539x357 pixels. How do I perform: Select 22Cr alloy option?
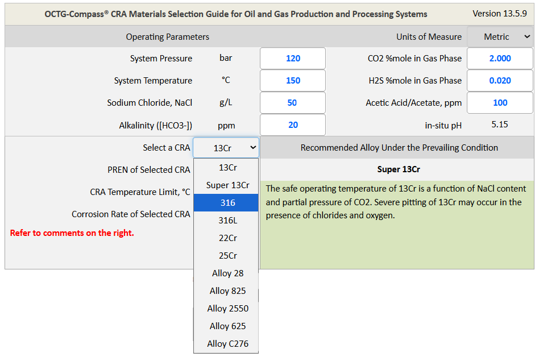tap(226, 238)
